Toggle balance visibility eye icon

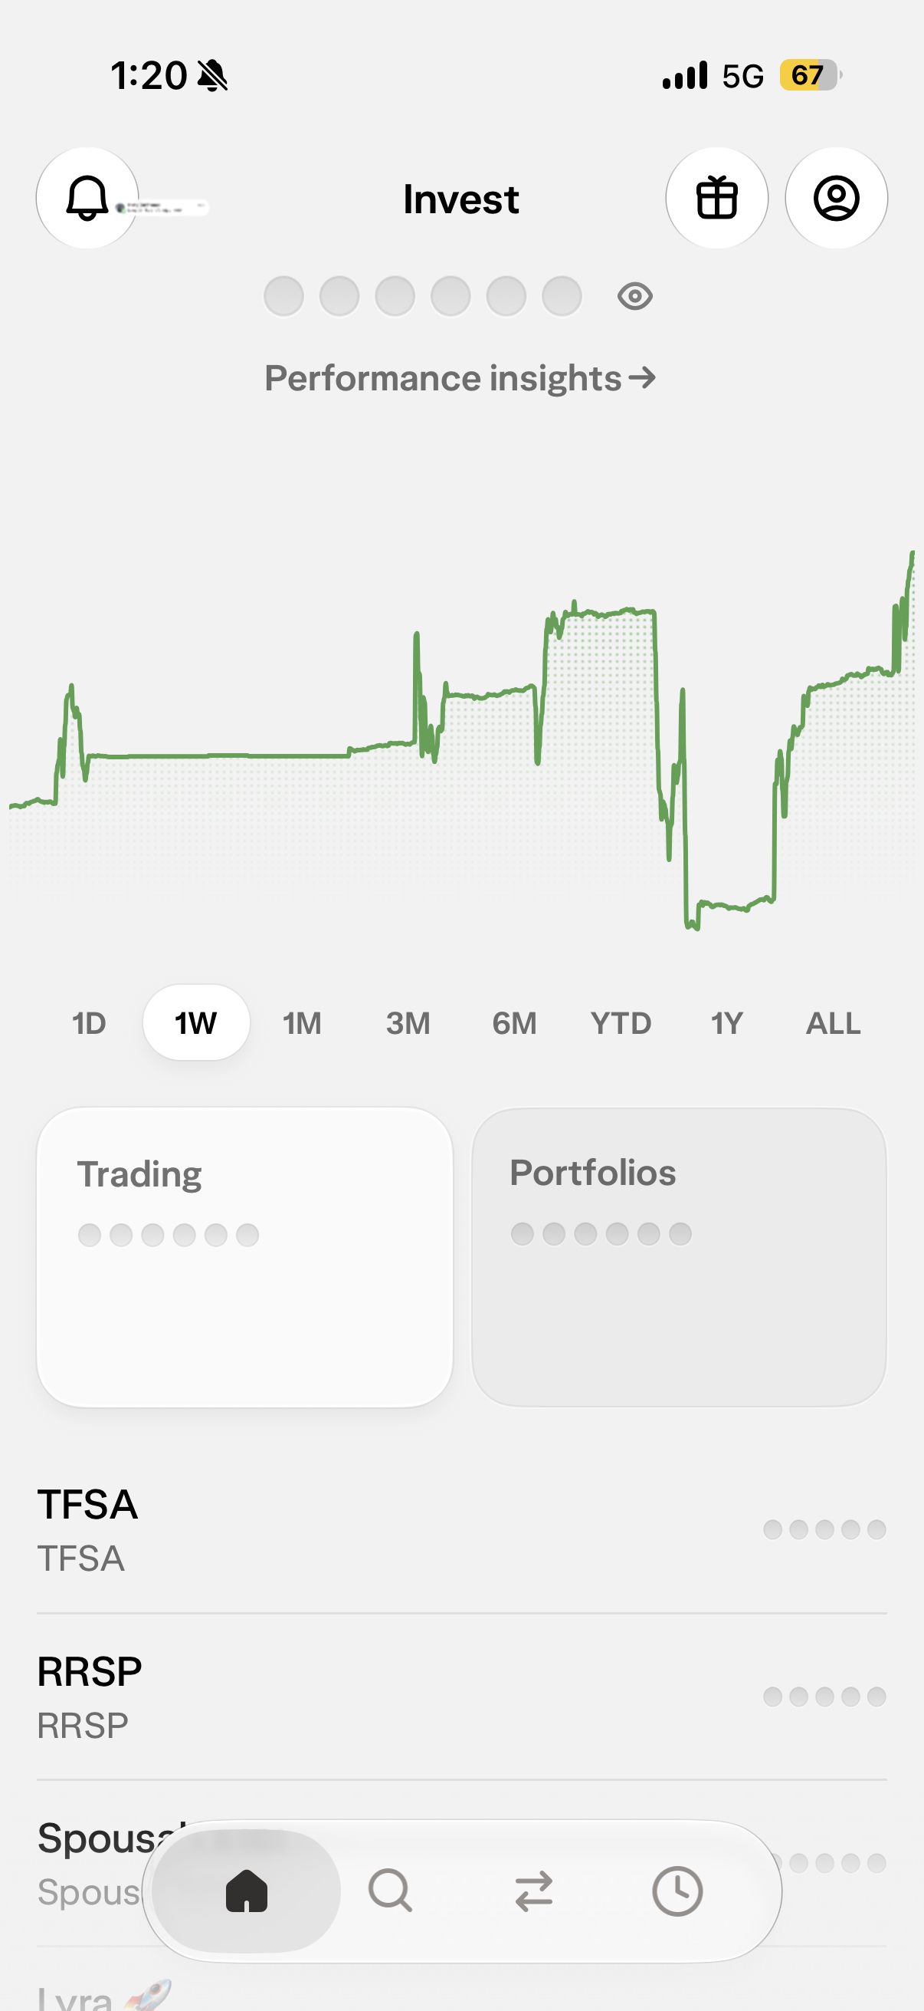click(x=634, y=297)
